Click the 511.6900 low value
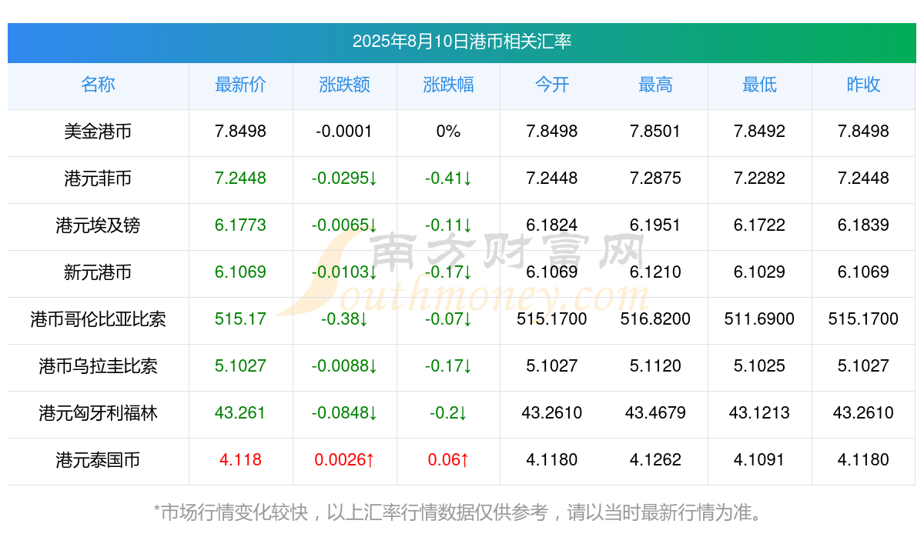The image size is (924, 537). [759, 319]
